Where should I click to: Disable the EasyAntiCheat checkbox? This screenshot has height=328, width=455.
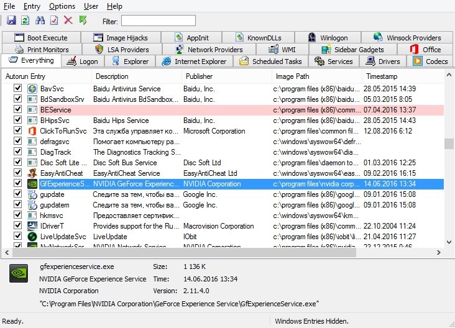[17, 173]
